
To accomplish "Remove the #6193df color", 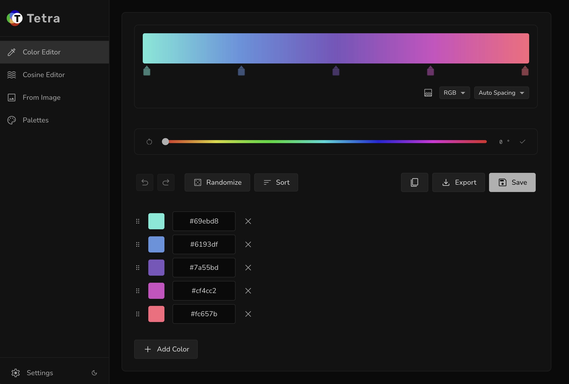I will pos(248,244).
